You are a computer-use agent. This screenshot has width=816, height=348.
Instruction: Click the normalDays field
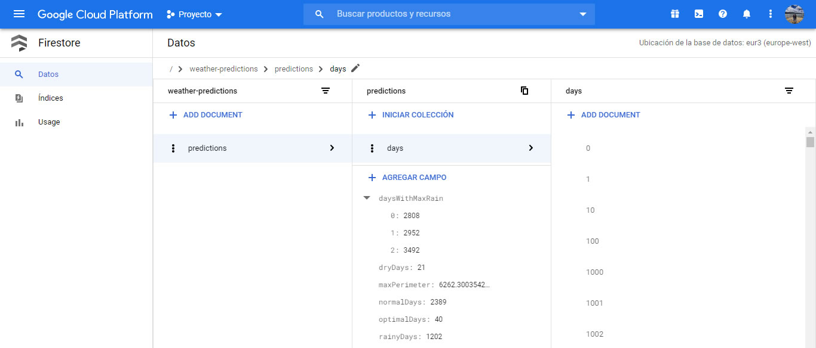pos(413,302)
